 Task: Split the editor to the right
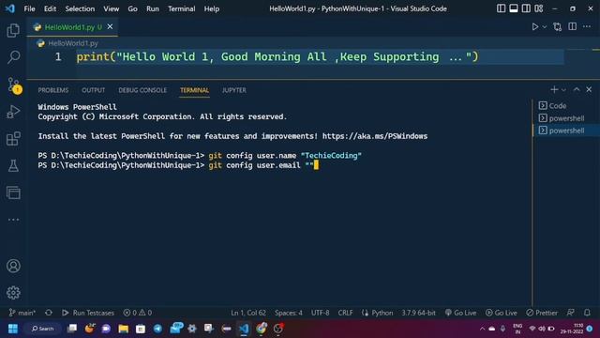pyautogui.click(x=573, y=26)
